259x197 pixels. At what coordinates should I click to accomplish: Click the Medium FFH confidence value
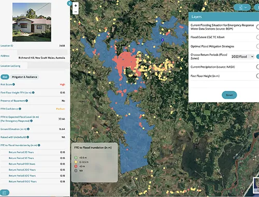(61, 109)
